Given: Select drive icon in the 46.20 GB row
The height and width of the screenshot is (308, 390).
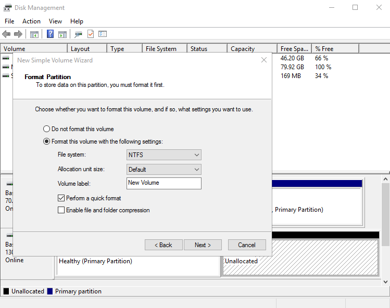Looking at the screenshot, I should (x=6, y=58).
